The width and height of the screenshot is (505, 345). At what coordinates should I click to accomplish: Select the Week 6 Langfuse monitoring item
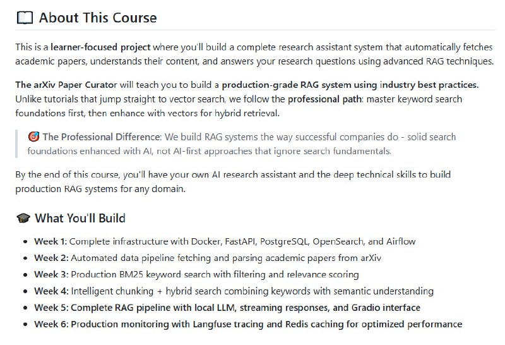[248, 324]
